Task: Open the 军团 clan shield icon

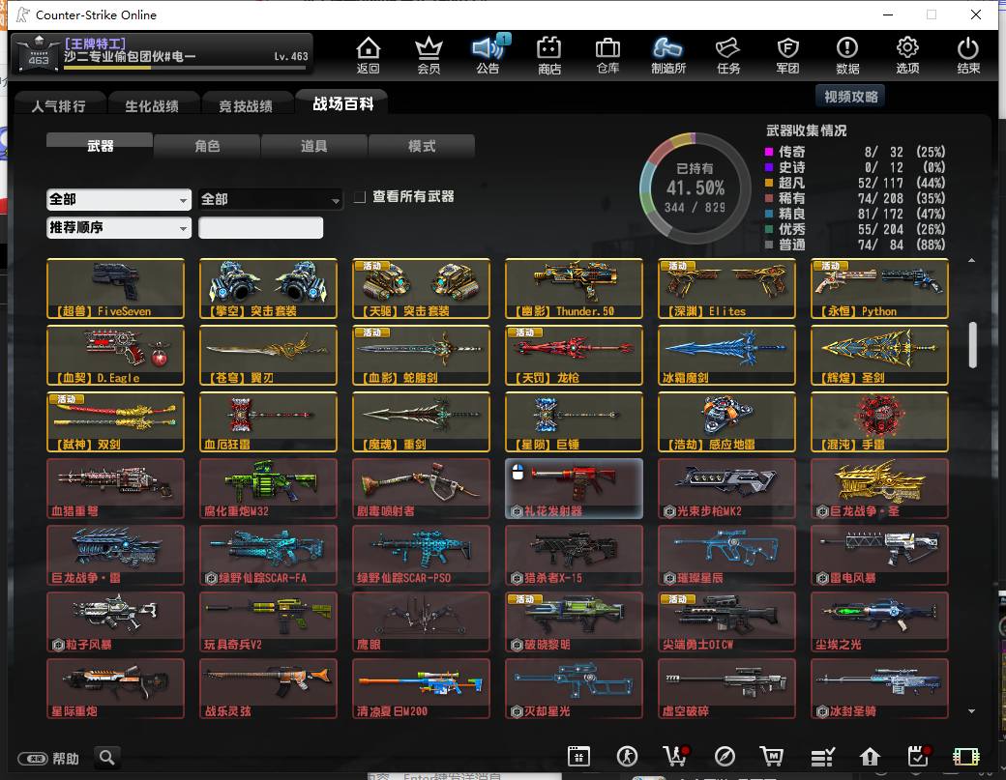Action: click(787, 54)
